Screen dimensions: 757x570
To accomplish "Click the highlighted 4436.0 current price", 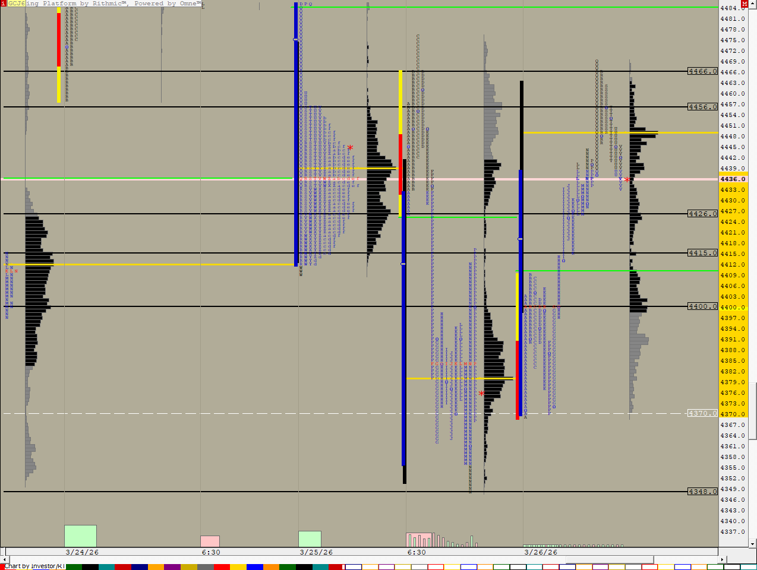I will click(x=732, y=179).
